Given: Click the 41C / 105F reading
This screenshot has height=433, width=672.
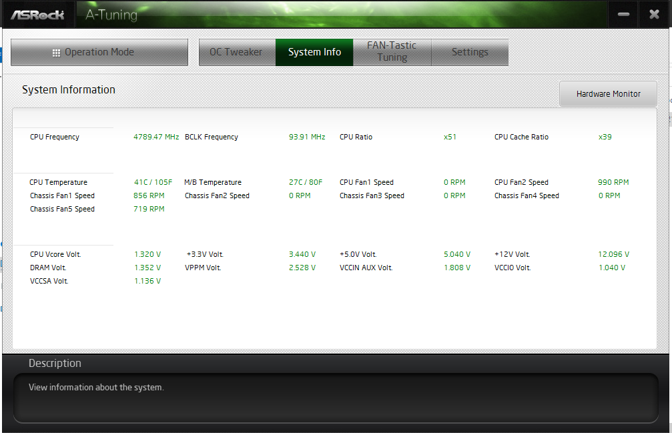Looking at the screenshot, I should (153, 182).
